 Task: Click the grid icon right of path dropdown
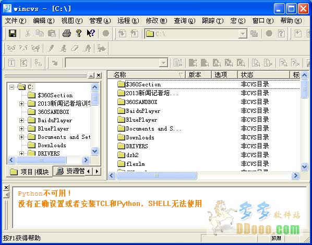pyautogui.click(x=254, y=33)
